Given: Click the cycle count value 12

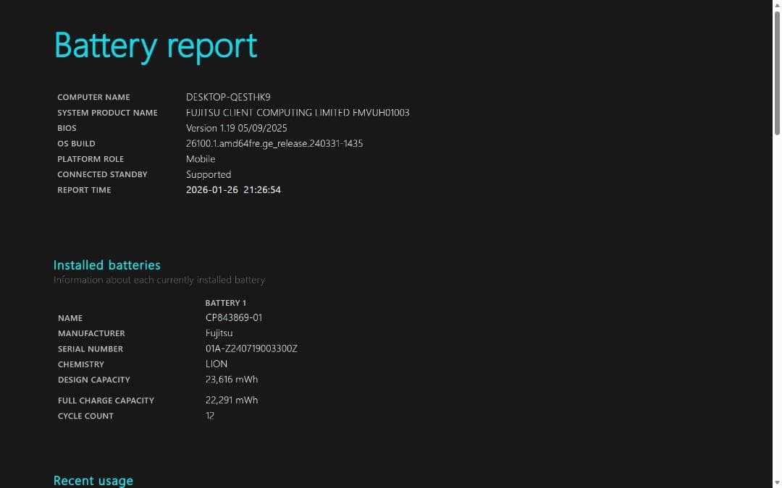Looking at the screenshot, I should tap(210, 416).
